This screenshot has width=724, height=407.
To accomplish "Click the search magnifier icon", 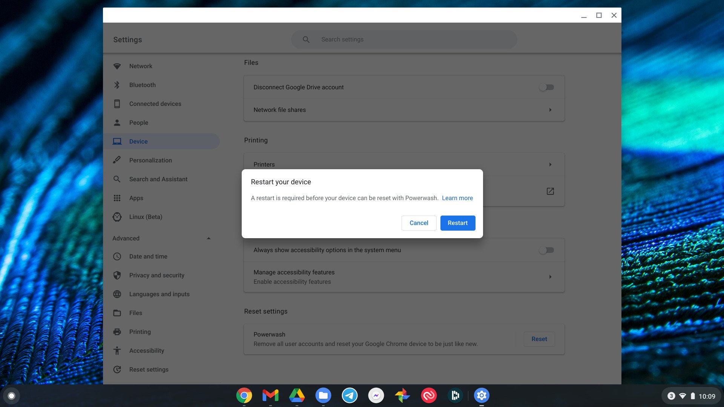I will click(x=306, y=39).
